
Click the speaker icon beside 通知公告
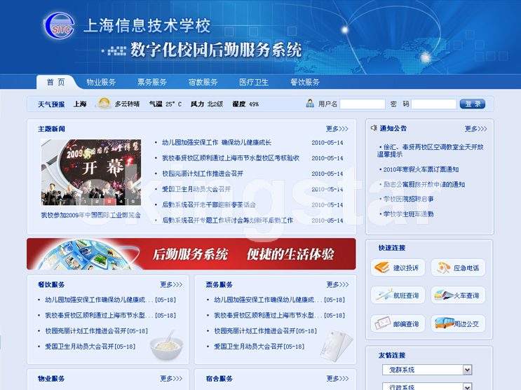374,128
